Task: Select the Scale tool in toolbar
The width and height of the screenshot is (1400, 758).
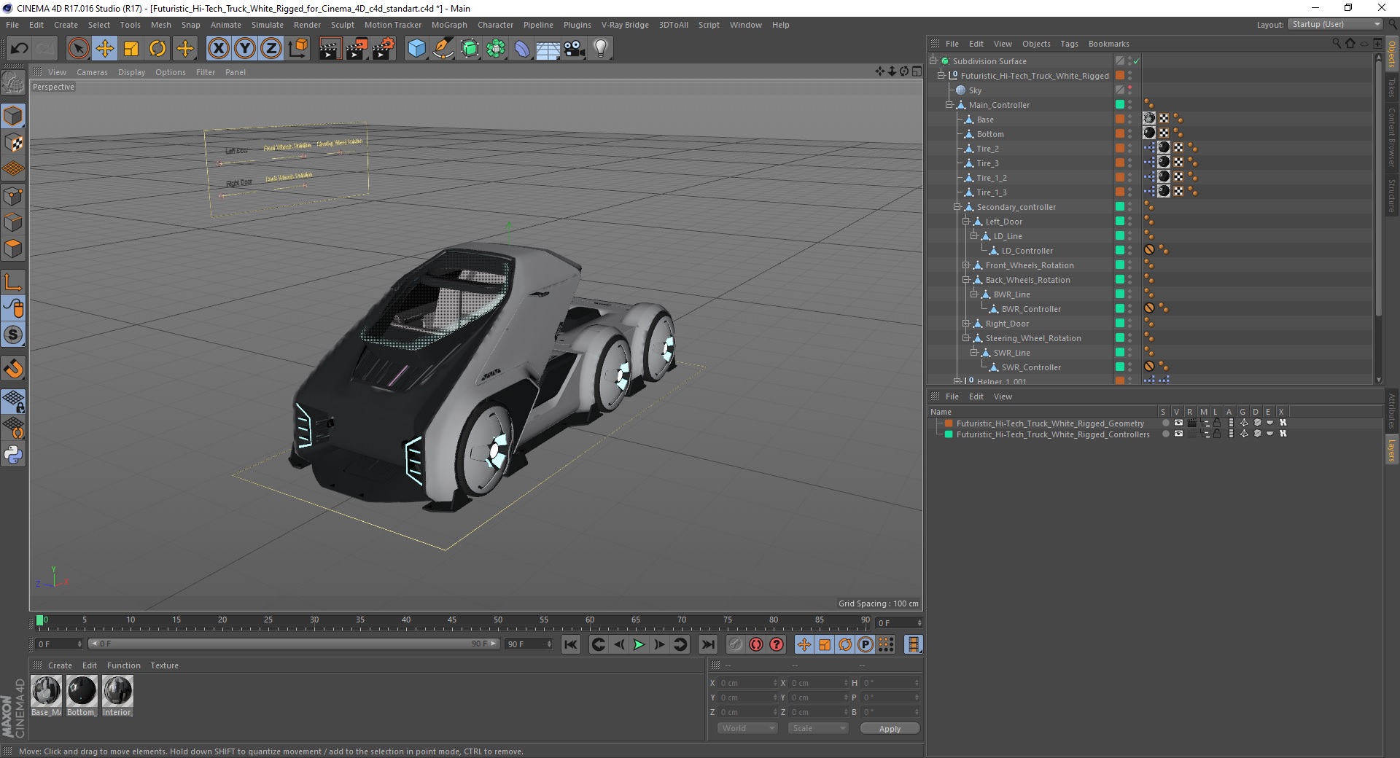Action: [131, 49]
